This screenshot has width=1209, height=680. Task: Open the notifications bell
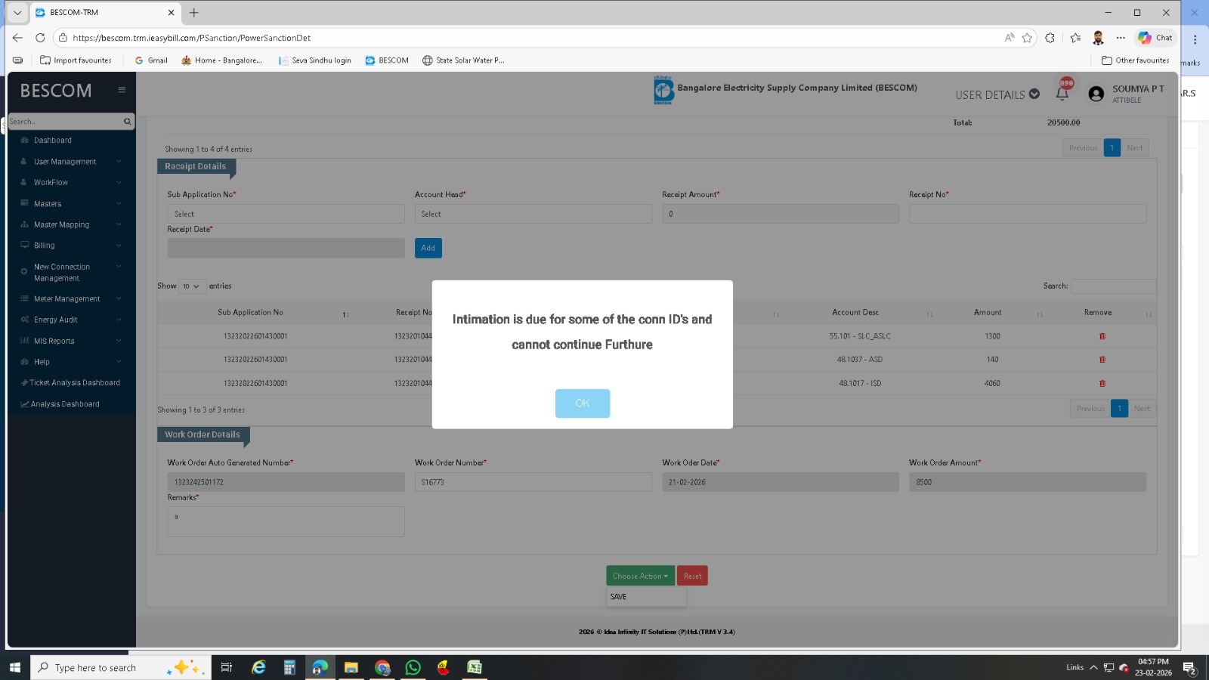(x=1062, y=93)
